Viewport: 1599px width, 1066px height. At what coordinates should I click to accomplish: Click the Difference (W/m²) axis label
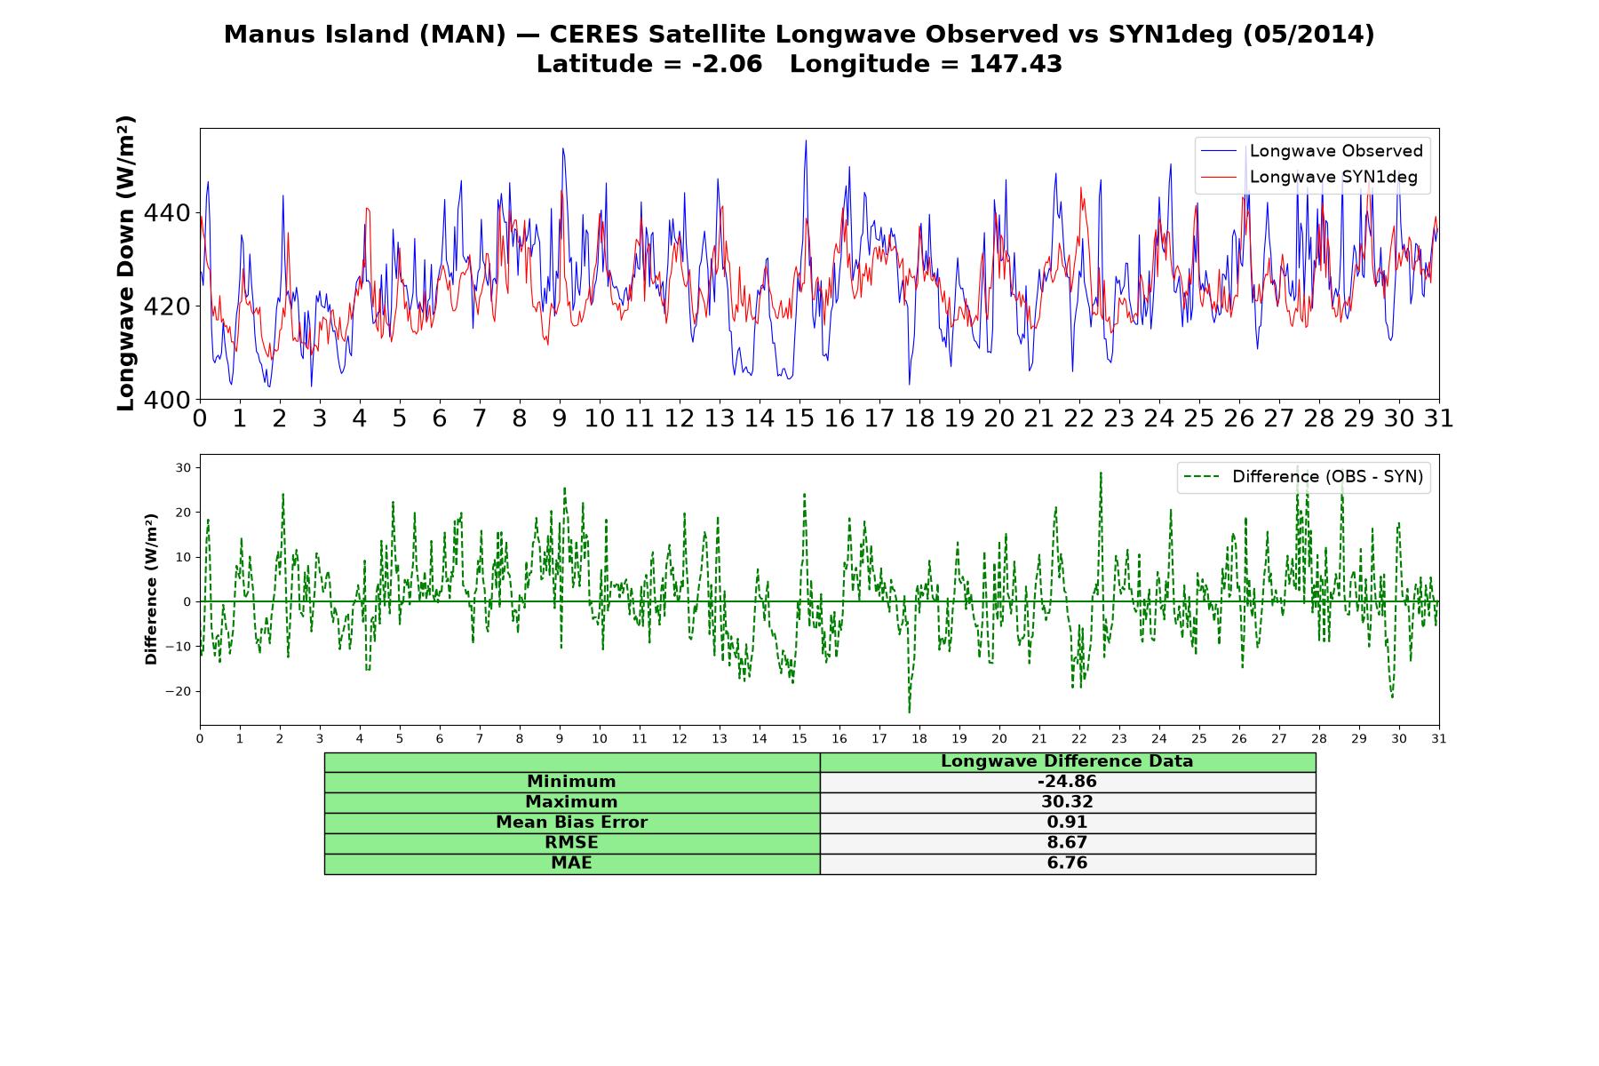(151, 589)
